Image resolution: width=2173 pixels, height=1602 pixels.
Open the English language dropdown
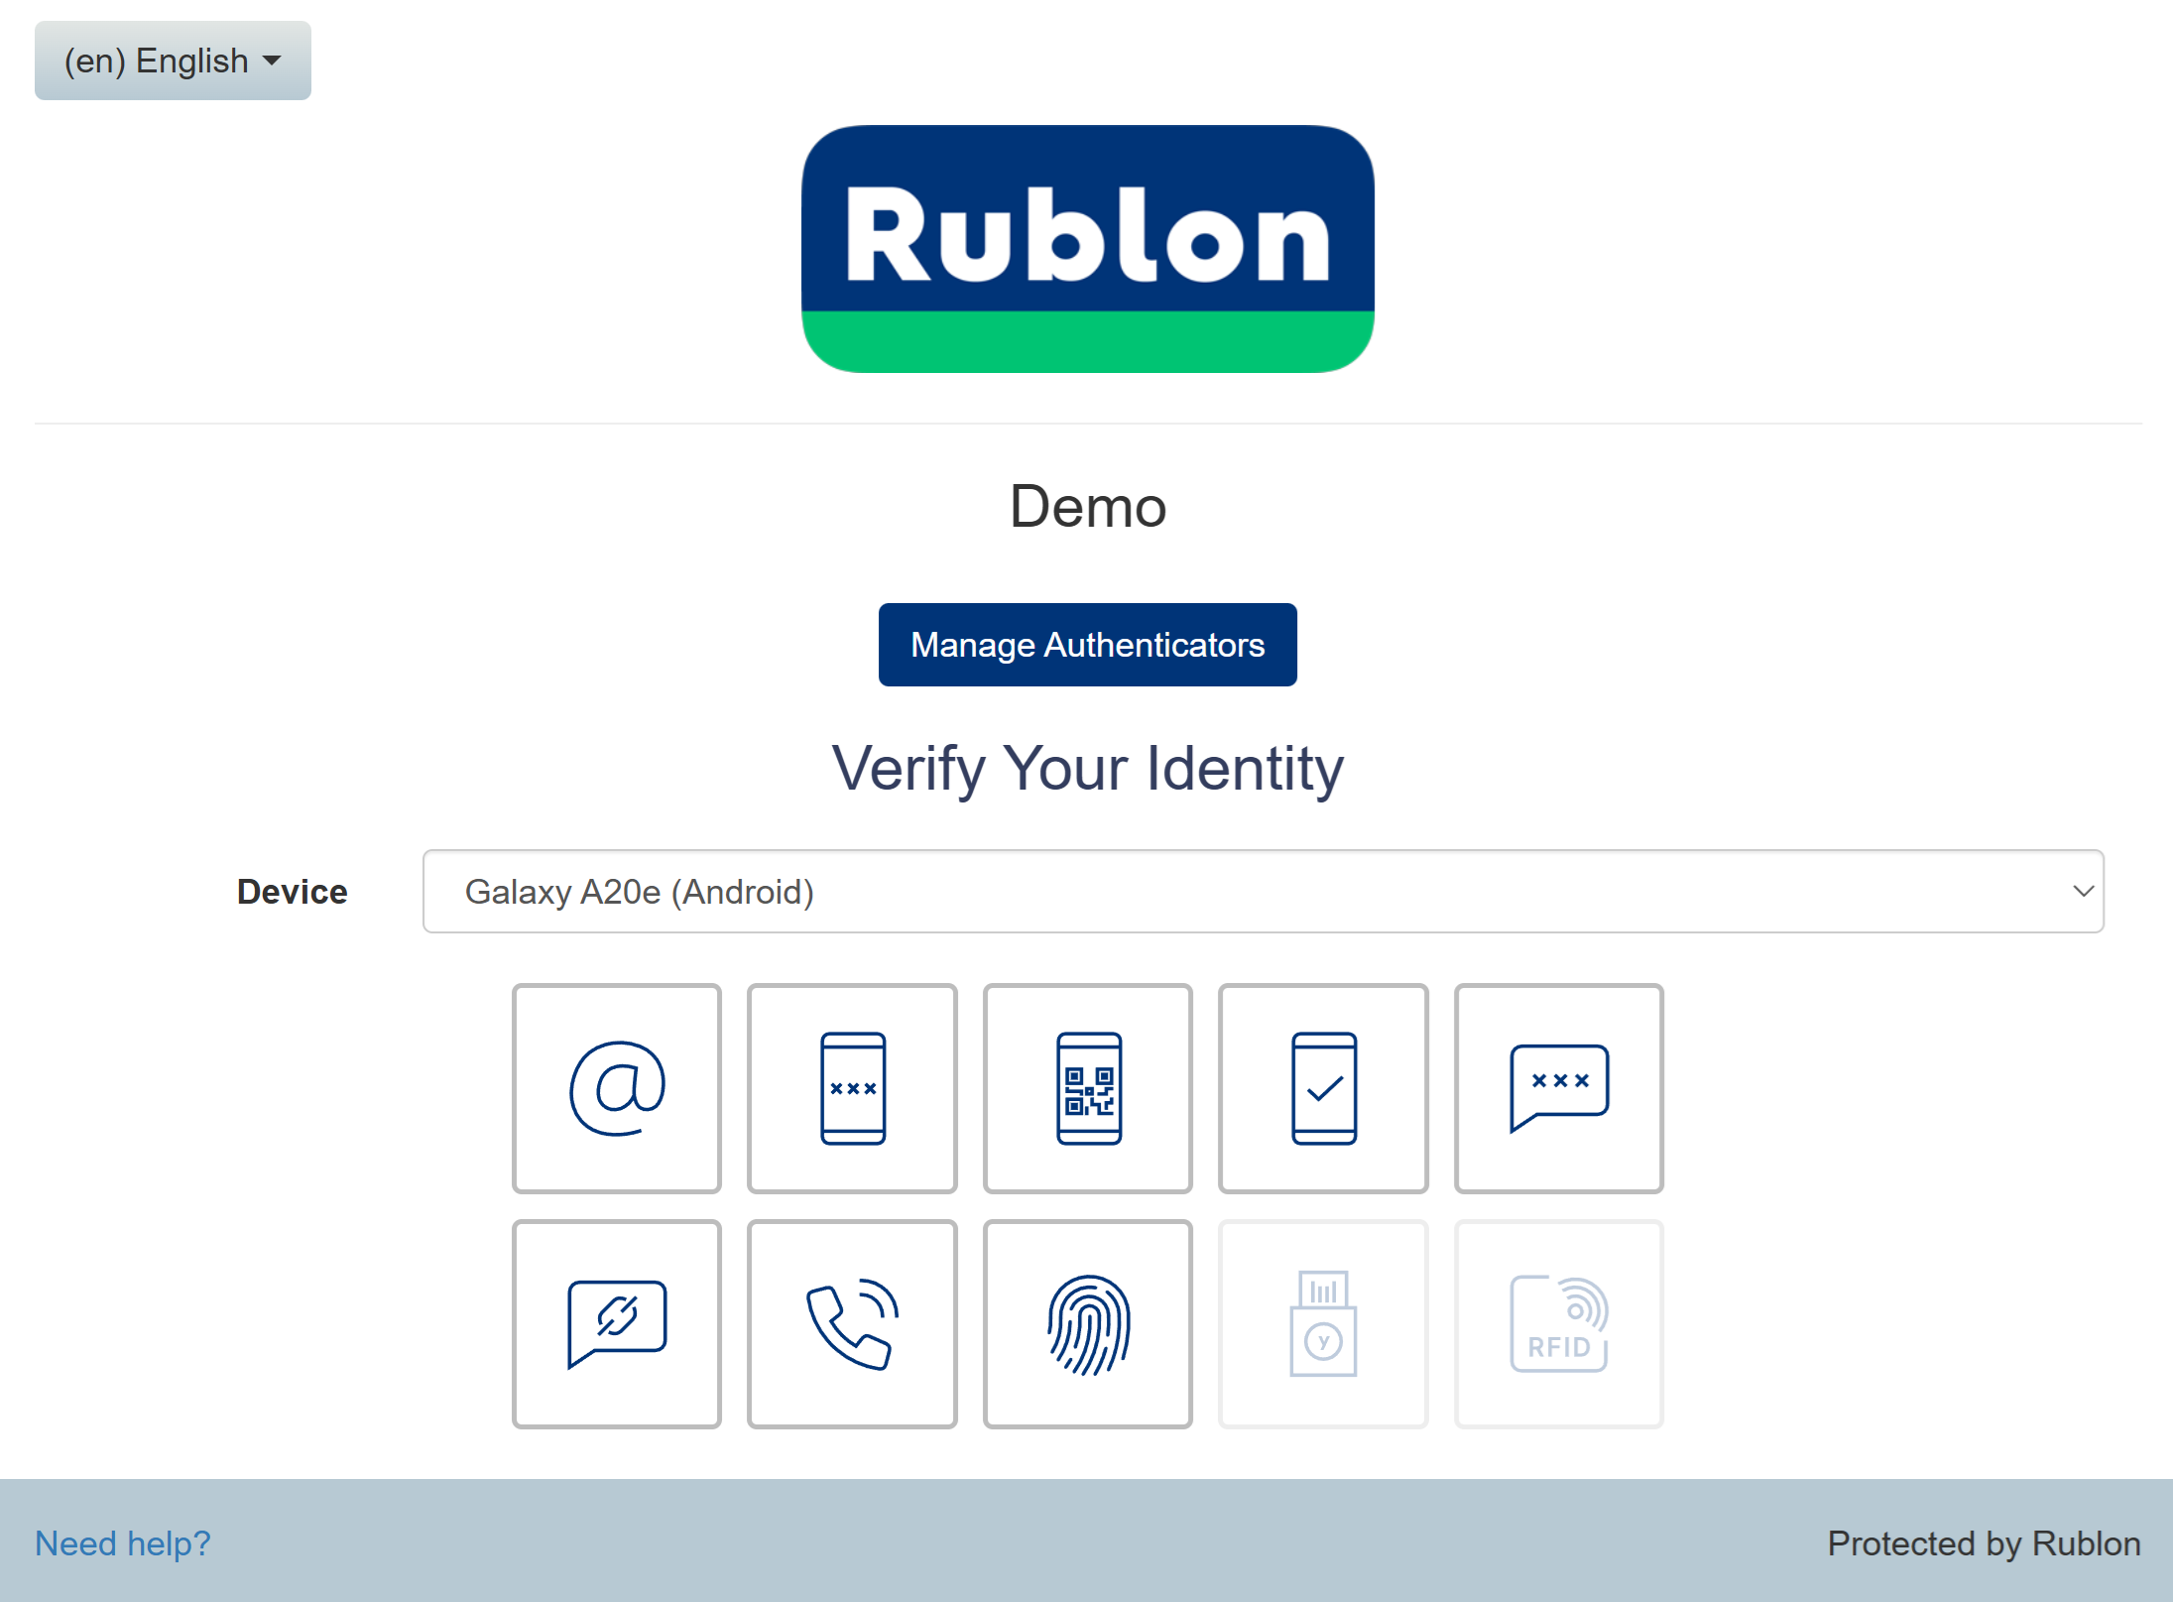(173, 61)
